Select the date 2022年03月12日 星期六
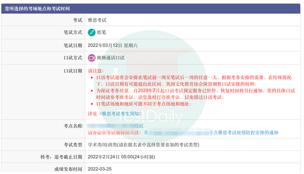This screenshot has height=174, width=304. tap(113, 45)
